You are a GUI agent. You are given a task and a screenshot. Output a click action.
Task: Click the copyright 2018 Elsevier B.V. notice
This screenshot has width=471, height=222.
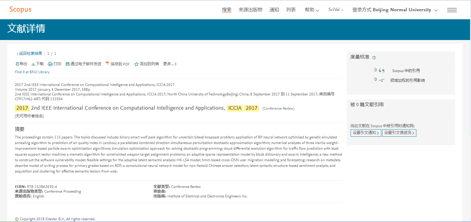pos(55,219)
